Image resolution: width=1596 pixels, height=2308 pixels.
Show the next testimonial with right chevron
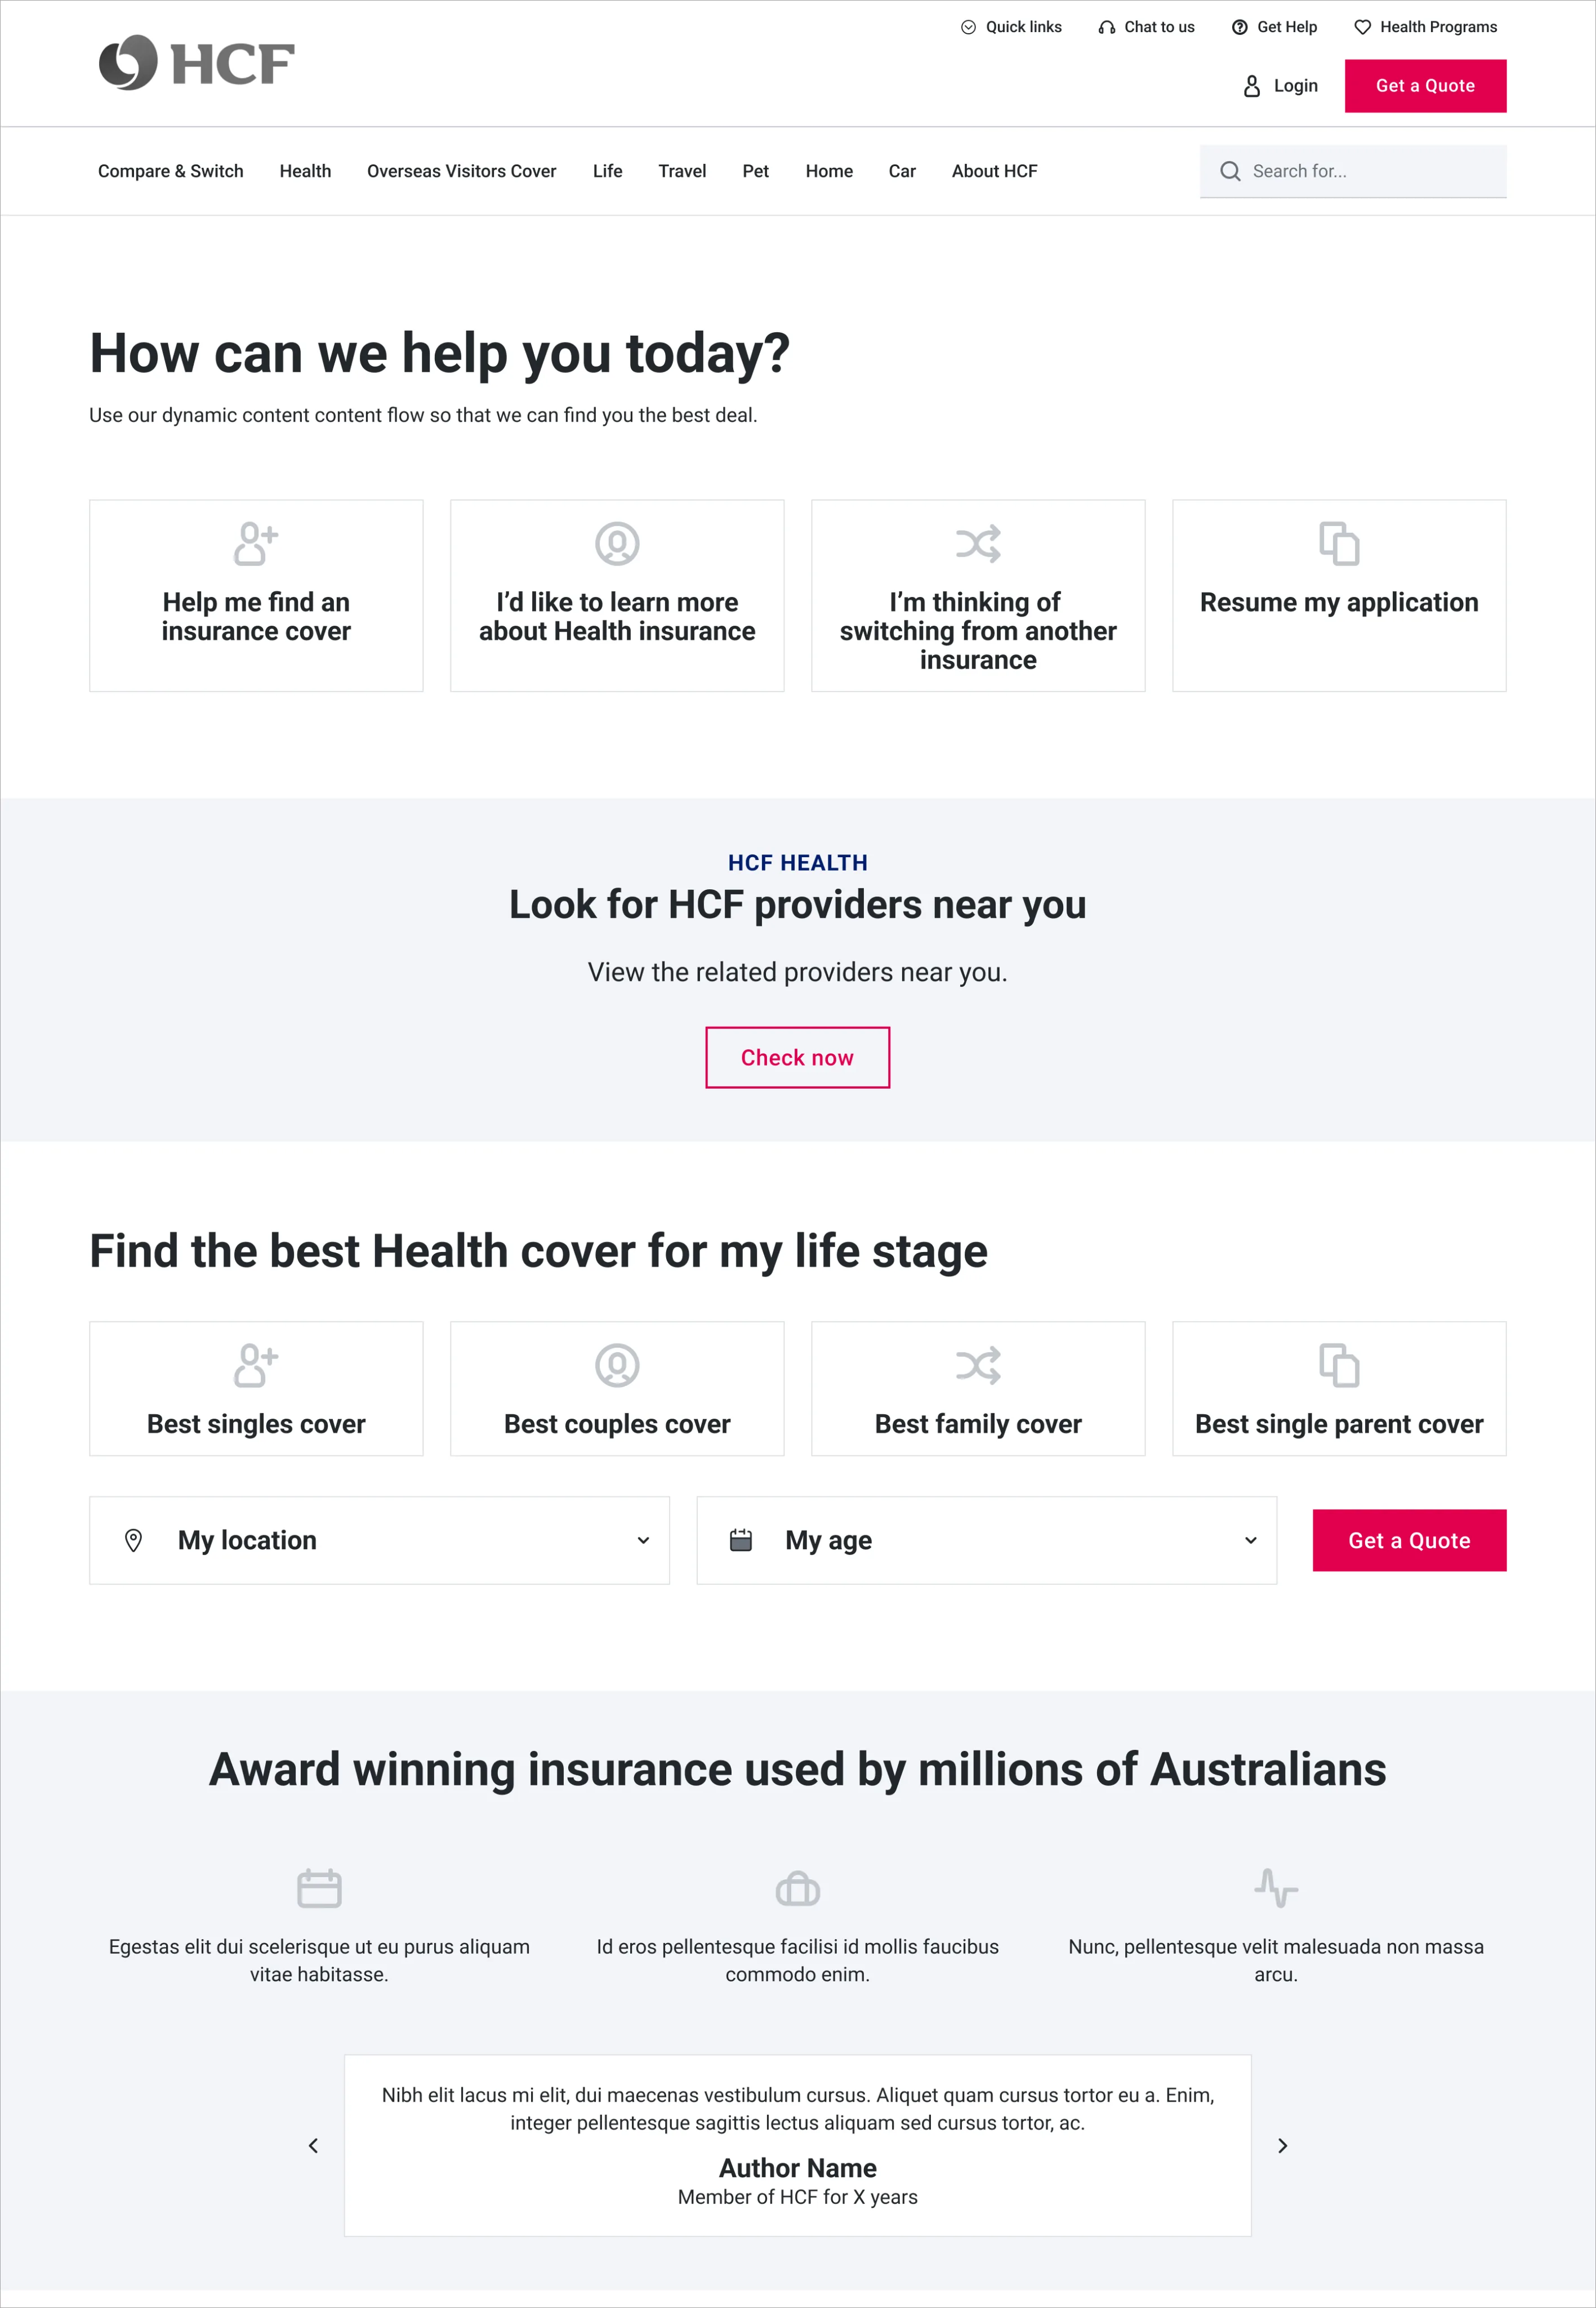[x=1282, y=2145]
